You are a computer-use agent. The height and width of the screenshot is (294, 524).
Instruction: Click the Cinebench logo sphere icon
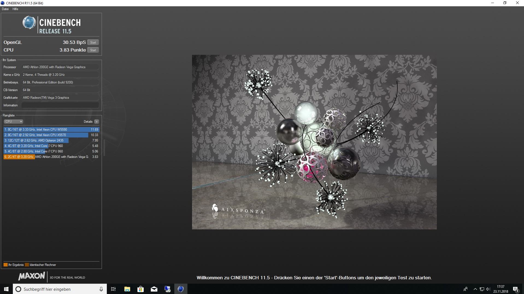[x=29, y=23]
